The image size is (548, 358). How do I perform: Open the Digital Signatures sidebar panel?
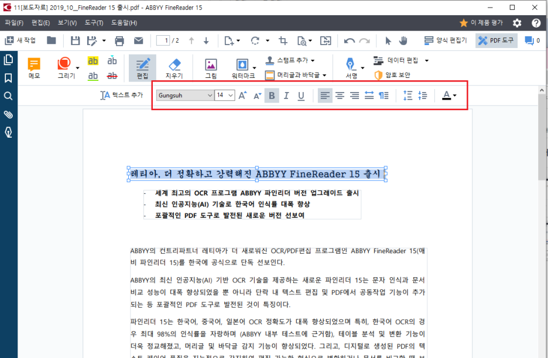coord(8,132)
